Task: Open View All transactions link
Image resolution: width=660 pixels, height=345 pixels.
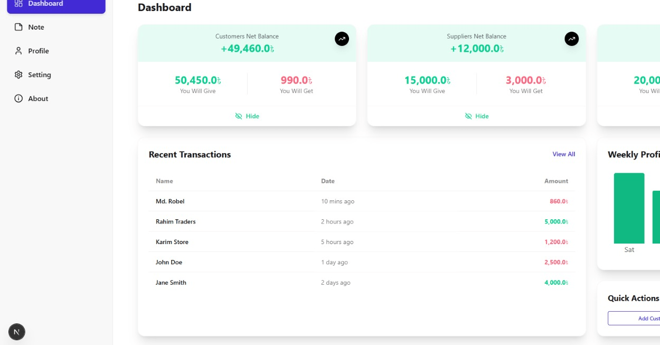Action: coord(563,154)
